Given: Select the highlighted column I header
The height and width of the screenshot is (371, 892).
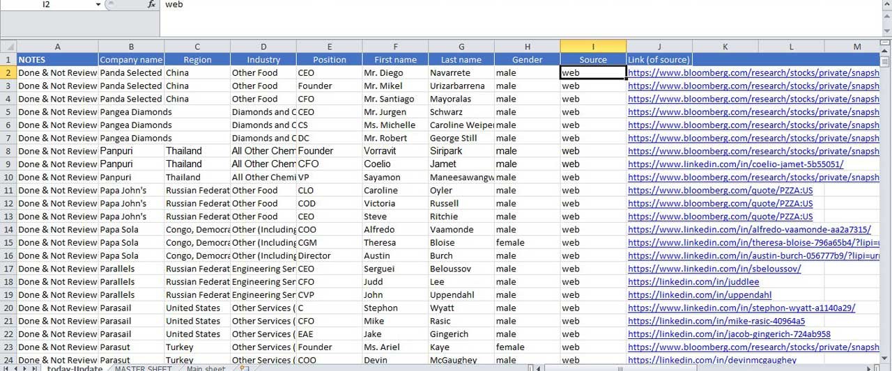Looking at the screenshot, I should click(x=593, y=47).
